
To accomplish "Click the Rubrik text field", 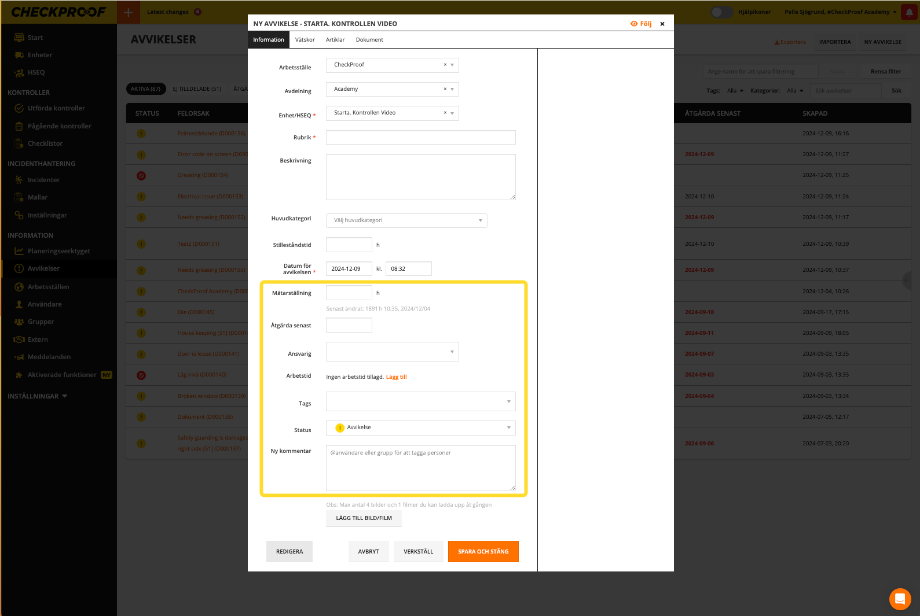I will (420, 138).
